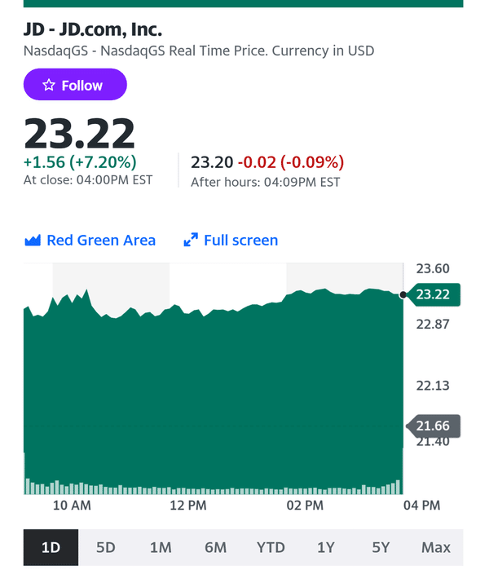Click the black dot at chart end

coord(403,295)
